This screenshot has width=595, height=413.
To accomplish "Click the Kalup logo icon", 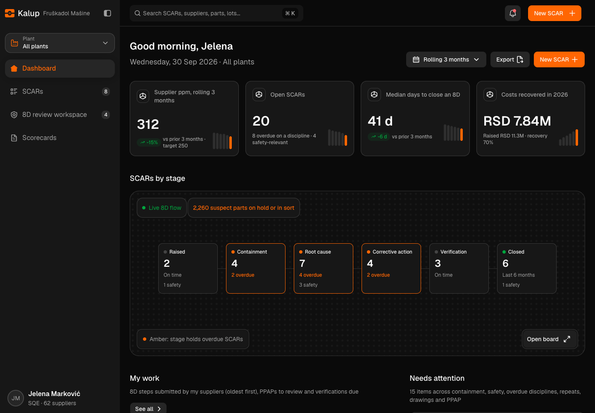I will point(10,13).
